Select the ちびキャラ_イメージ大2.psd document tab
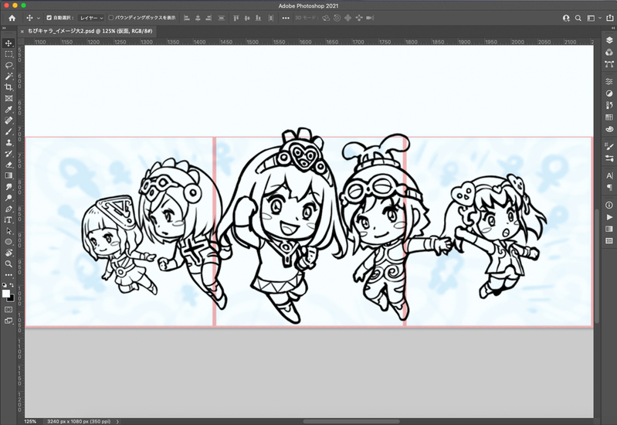The height and width of the screenshot is (425, 617). point(90,31)
